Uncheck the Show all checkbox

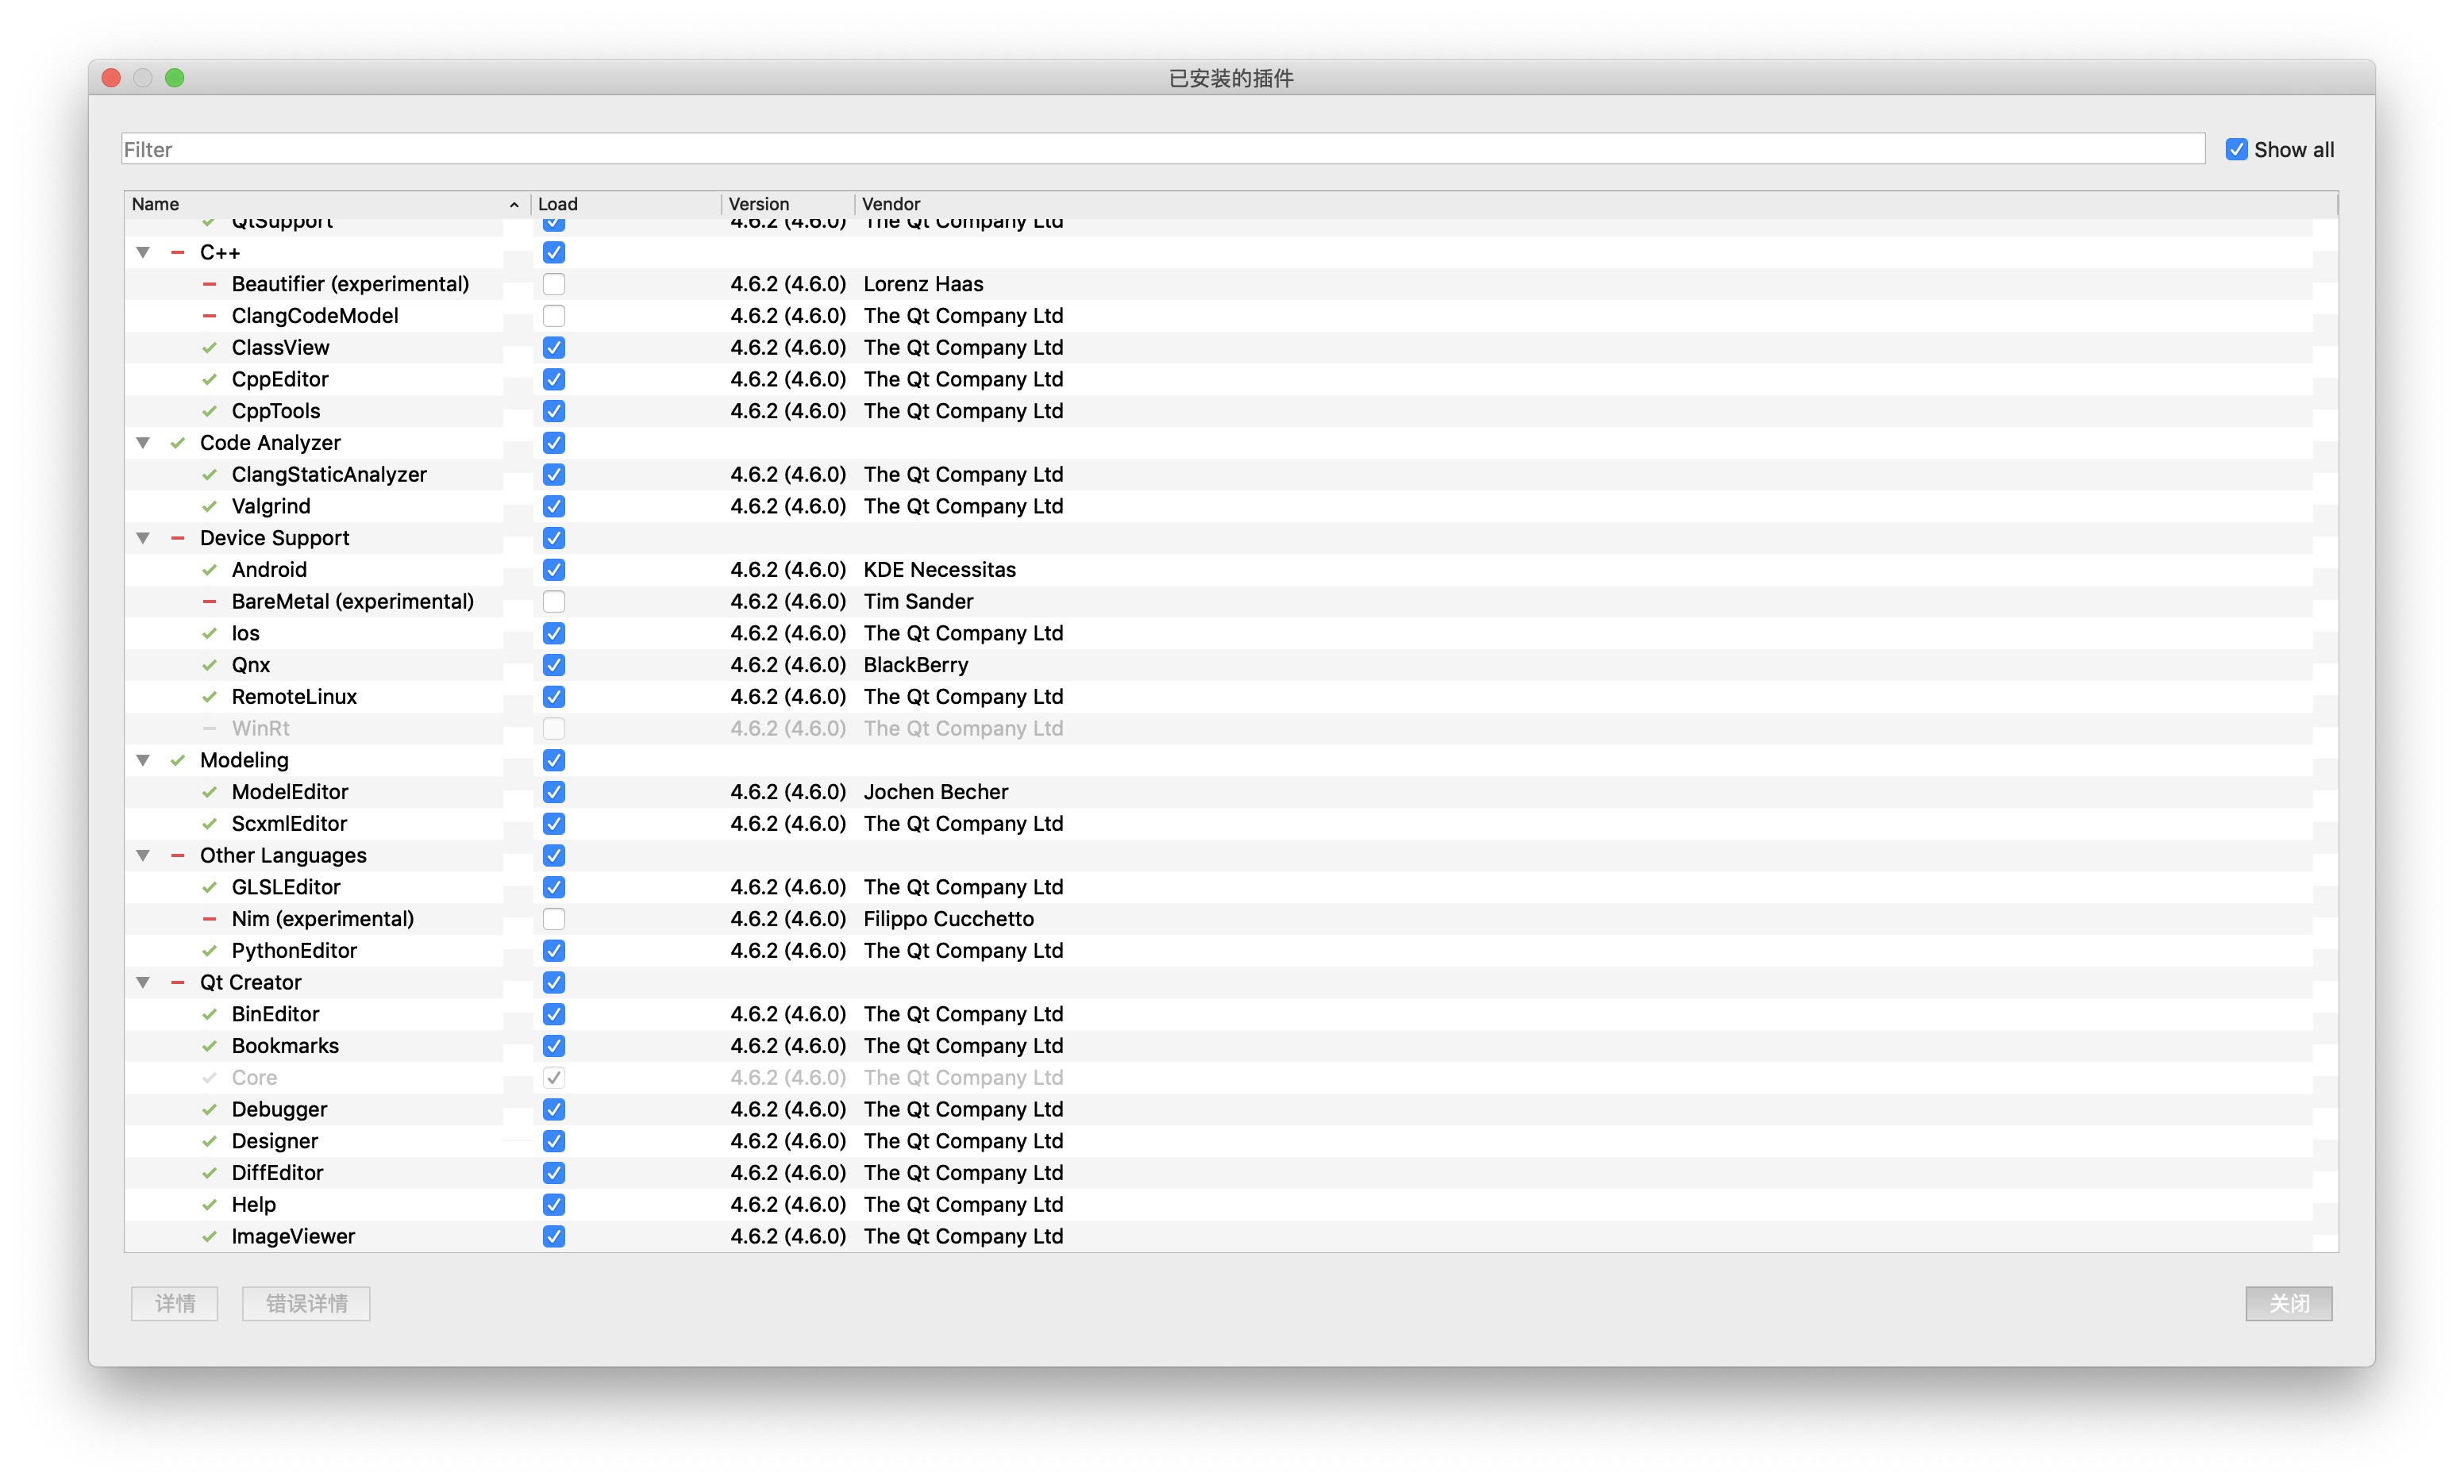(2237, 150)
